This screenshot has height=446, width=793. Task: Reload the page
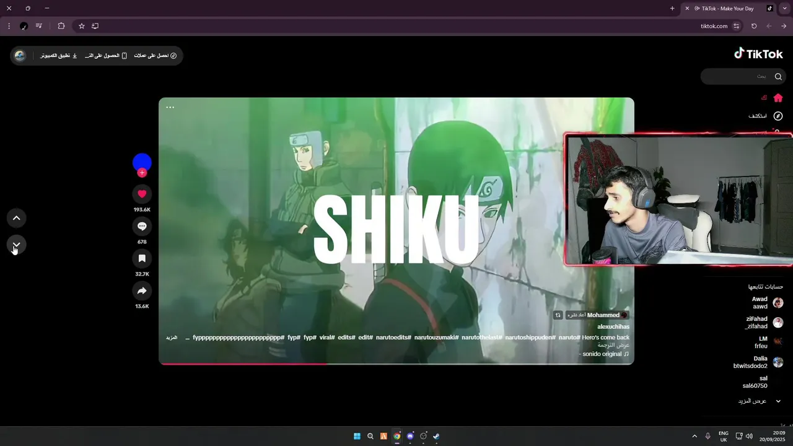click(754, 26)
